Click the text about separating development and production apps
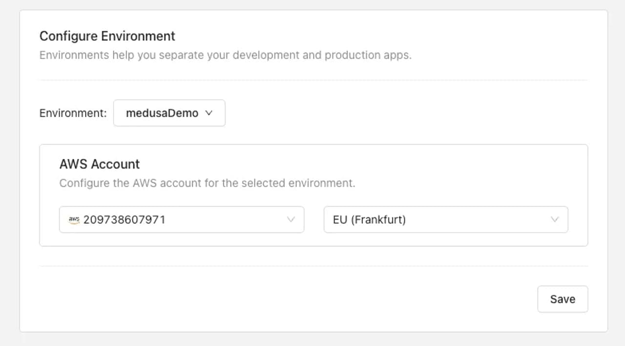This screenshot has height=346, width=625. (226, 55)
